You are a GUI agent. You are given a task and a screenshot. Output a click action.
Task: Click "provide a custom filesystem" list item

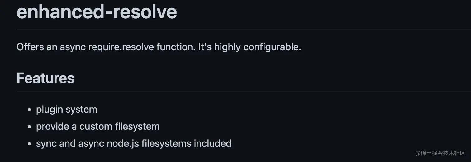pos(98,127)
